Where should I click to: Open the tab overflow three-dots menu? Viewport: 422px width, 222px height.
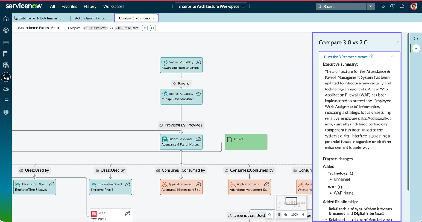[x=417, y=18]
